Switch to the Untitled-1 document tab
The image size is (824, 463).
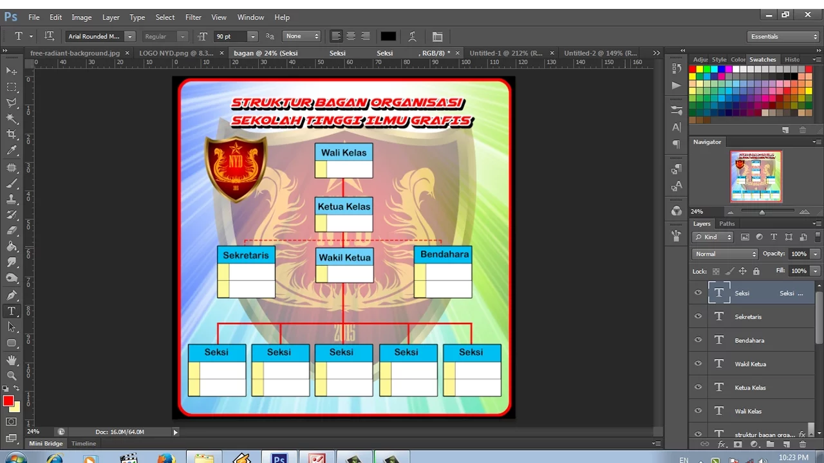pos(506,53)
